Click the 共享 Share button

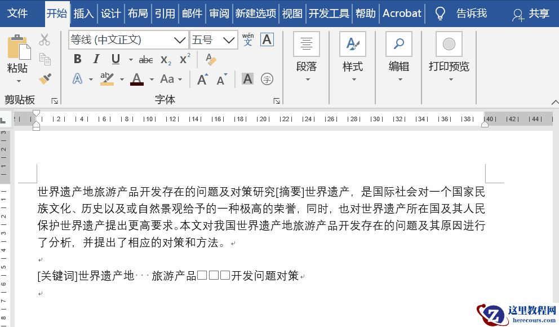pyautogui.click(x=531, y=14)
